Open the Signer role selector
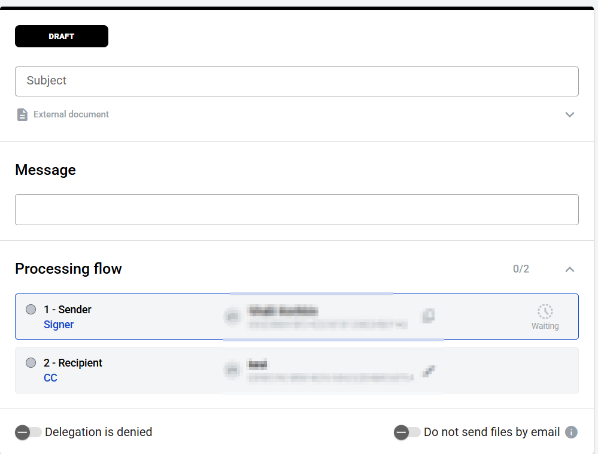598x454 pixels. [59, 325]
